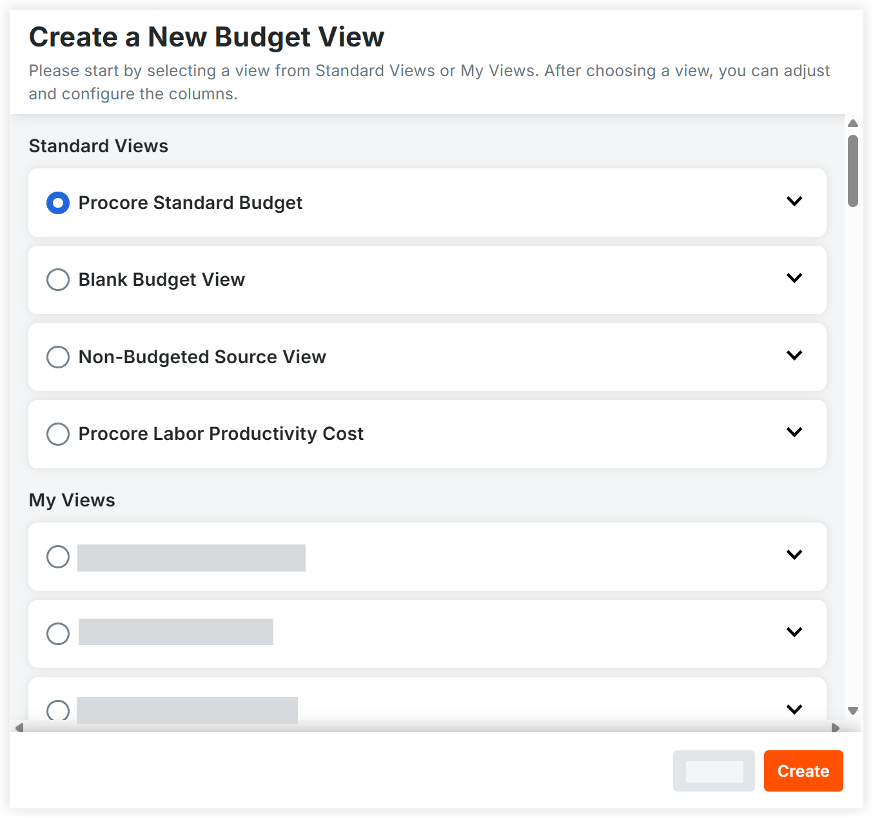Select the third My Views radio button
The width and height of the screenshot is (873, 818).
click(58, 710)
